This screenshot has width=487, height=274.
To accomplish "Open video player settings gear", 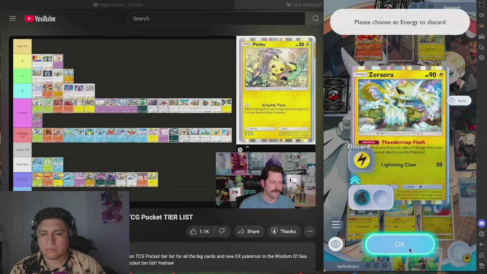I will click(240, 150).
